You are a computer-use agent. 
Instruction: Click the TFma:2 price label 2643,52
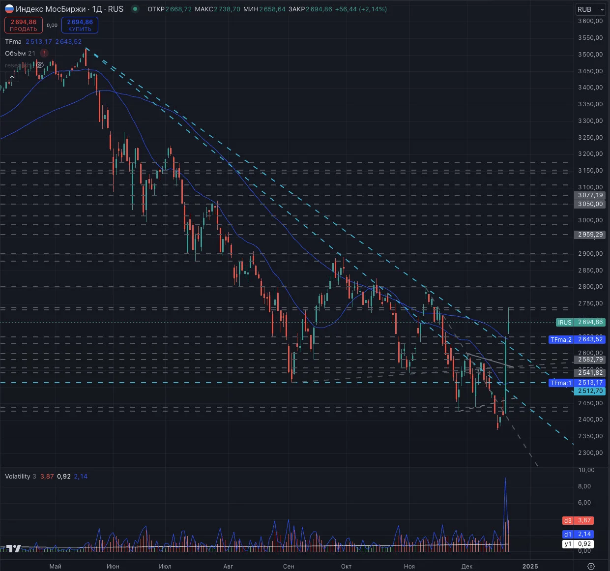pyautogui.click(x=576, y=339)
